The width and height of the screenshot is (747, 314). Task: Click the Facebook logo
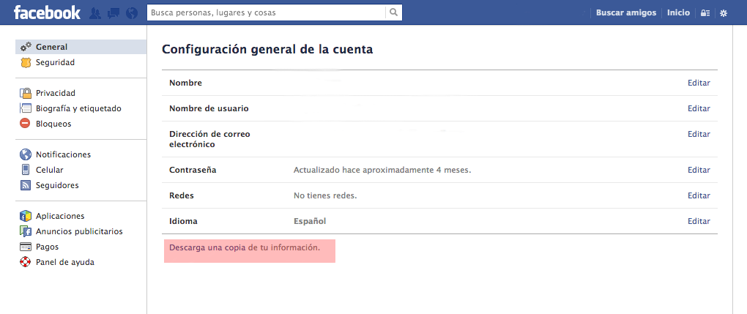click(x=47, y=12)
